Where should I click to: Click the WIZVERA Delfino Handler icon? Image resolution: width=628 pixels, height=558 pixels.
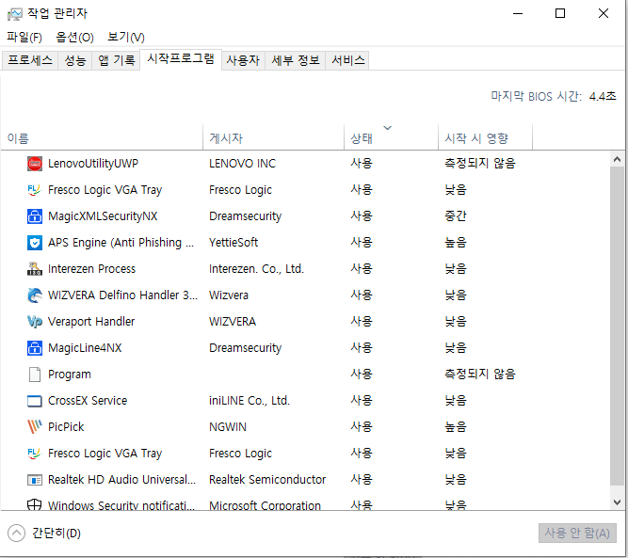pyautogui.click(x=35, y=295)
